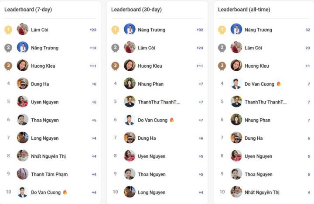314x204 pixels.
Task: Click gold medal icon in all-time leaderboard
Action: [x=222, y=30]
